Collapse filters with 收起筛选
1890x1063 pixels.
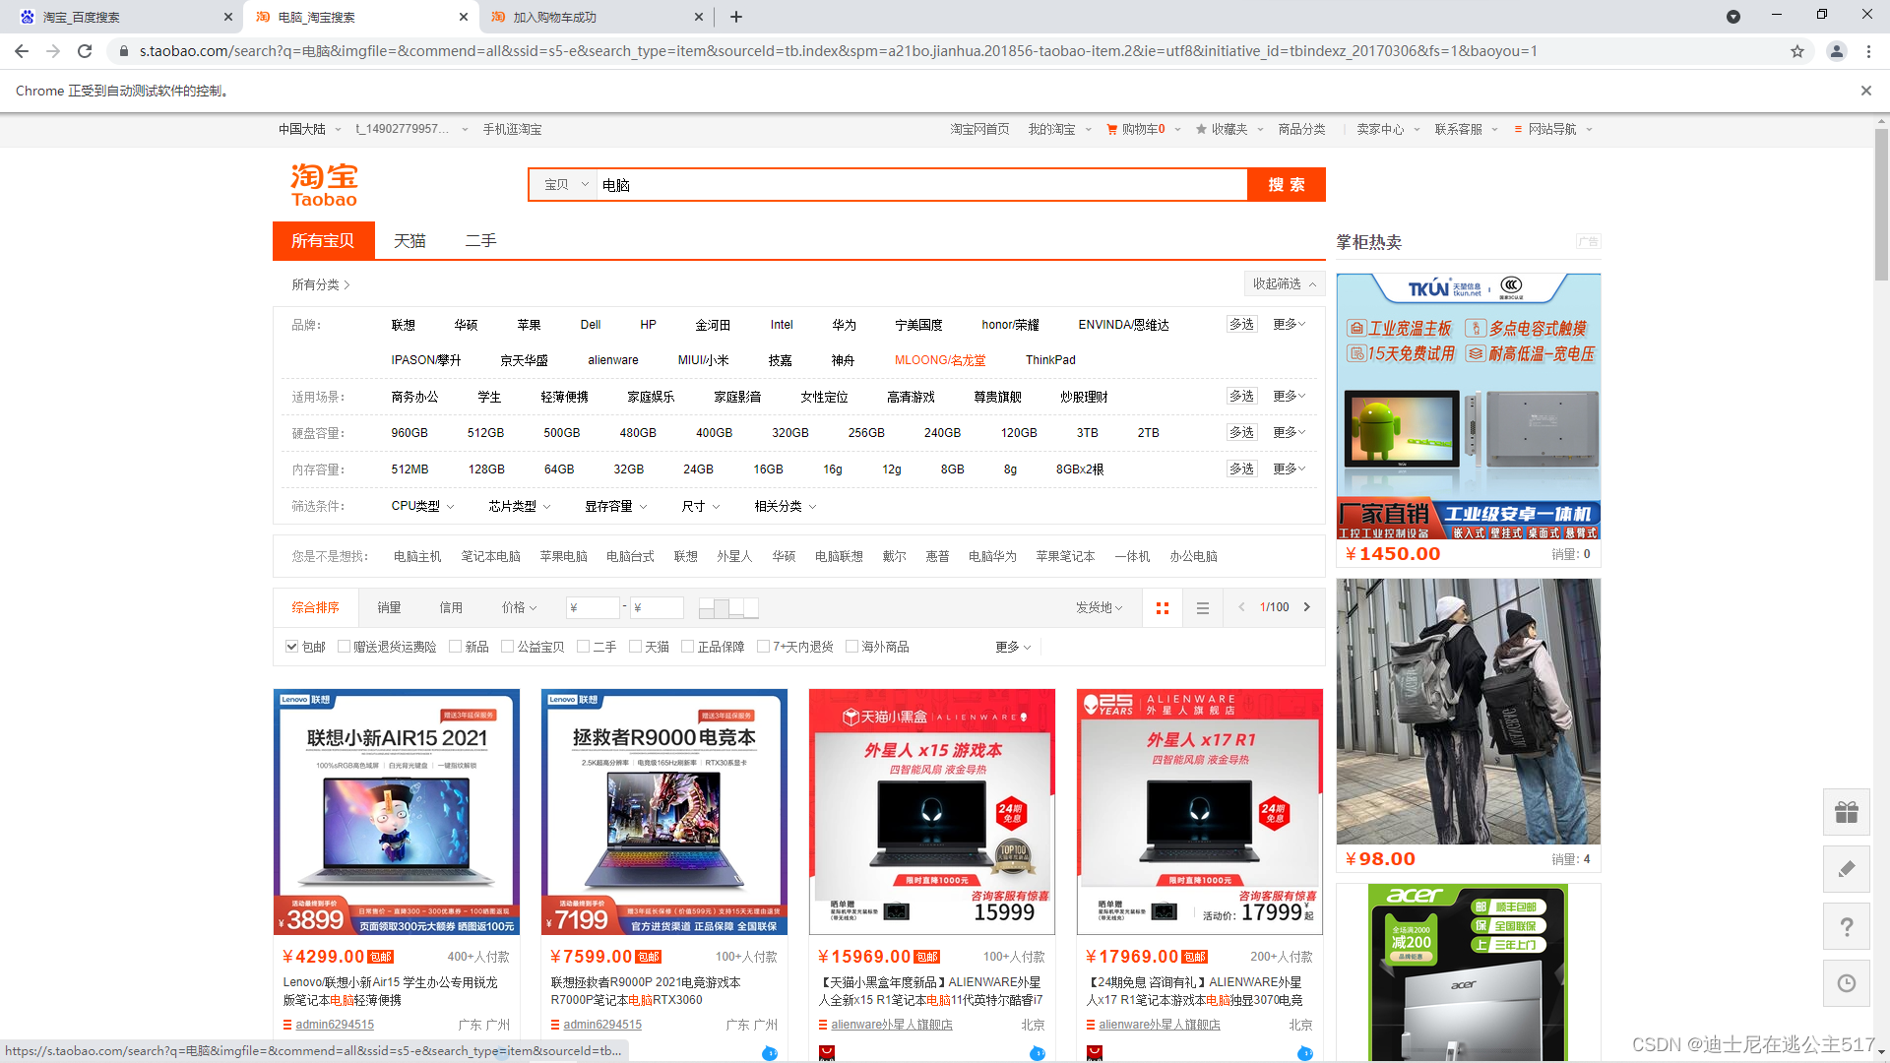coord(1284,283)
